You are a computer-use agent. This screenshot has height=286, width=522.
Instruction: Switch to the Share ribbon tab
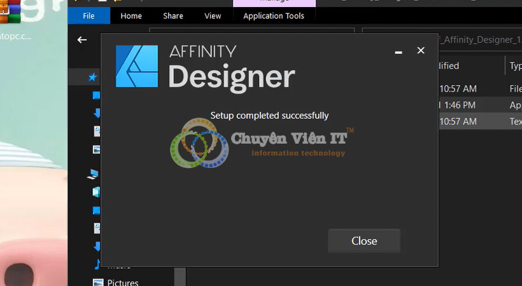pos(173,16)
